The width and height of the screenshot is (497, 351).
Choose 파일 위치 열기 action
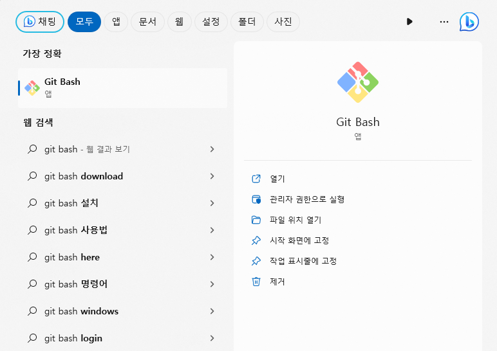tap(295, 220)
